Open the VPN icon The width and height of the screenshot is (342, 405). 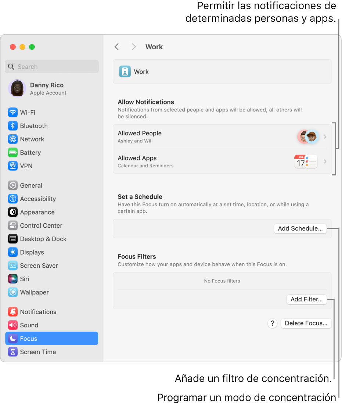pos(12,166)
